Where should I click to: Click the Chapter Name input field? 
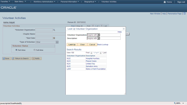click(x=51, y=34)
